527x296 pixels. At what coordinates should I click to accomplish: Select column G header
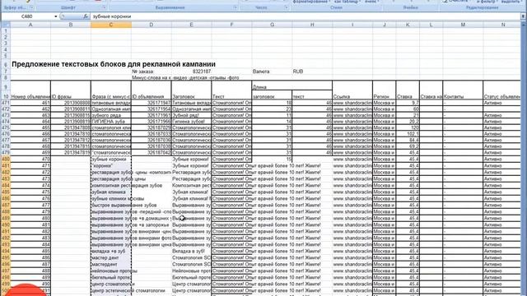pyautogui.click(x=272, y=25)
